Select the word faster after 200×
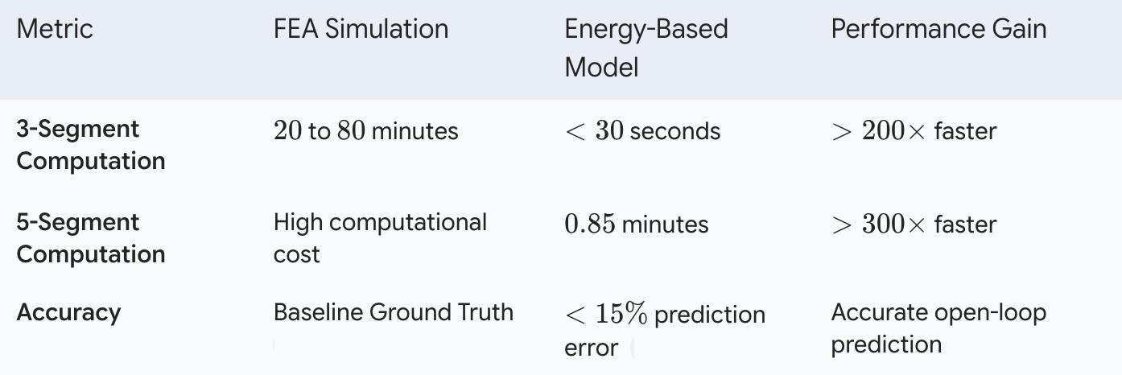This screenshot has height=375, width=1122. 965,130
